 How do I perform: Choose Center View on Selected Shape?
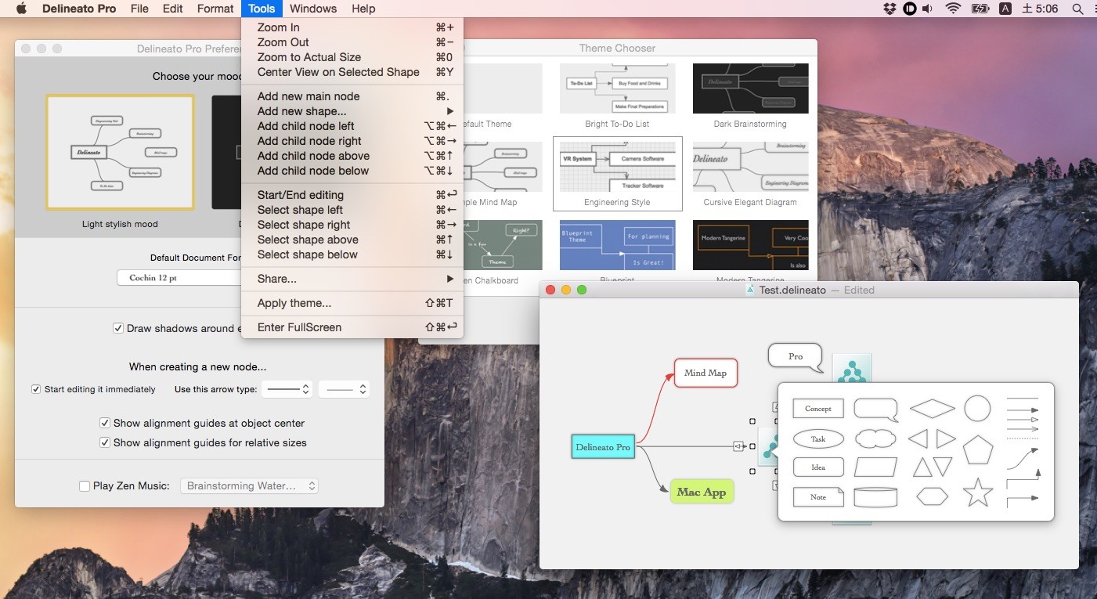point(352,72)
